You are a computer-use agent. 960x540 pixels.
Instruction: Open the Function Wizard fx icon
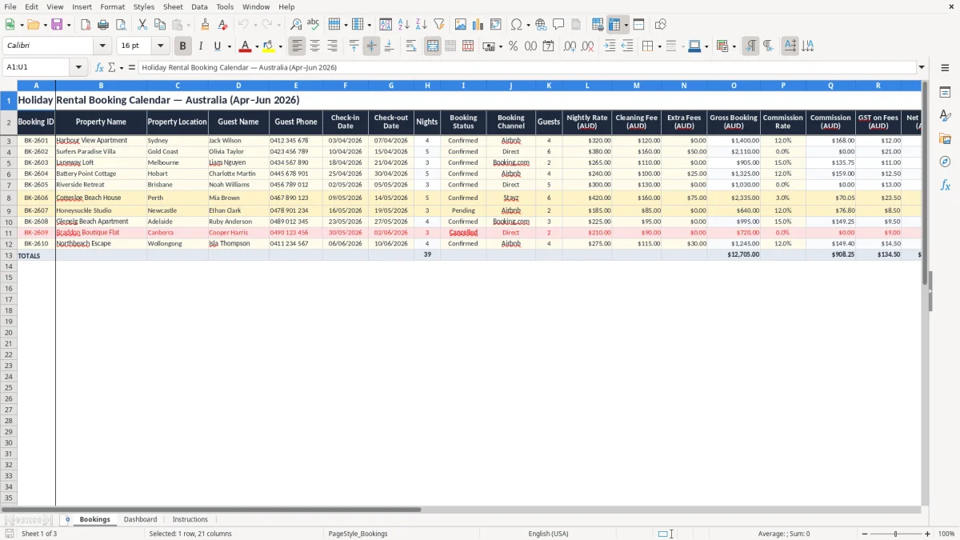[x=99, y=67]
